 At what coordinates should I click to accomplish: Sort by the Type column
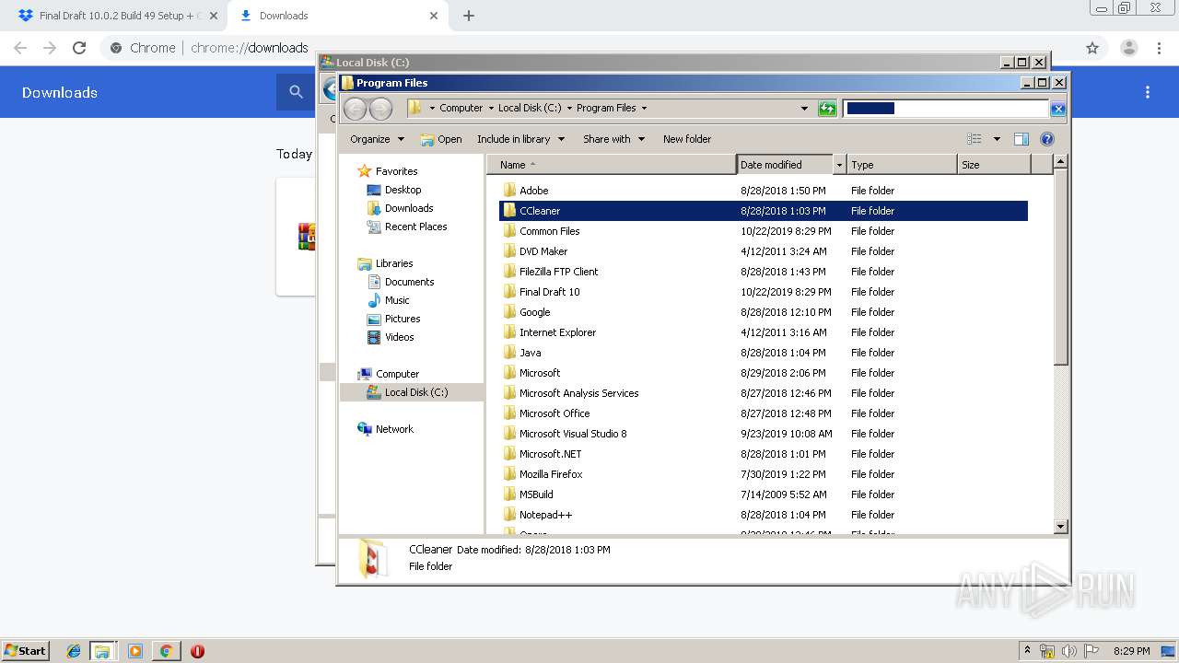click(x=902, y=165)
